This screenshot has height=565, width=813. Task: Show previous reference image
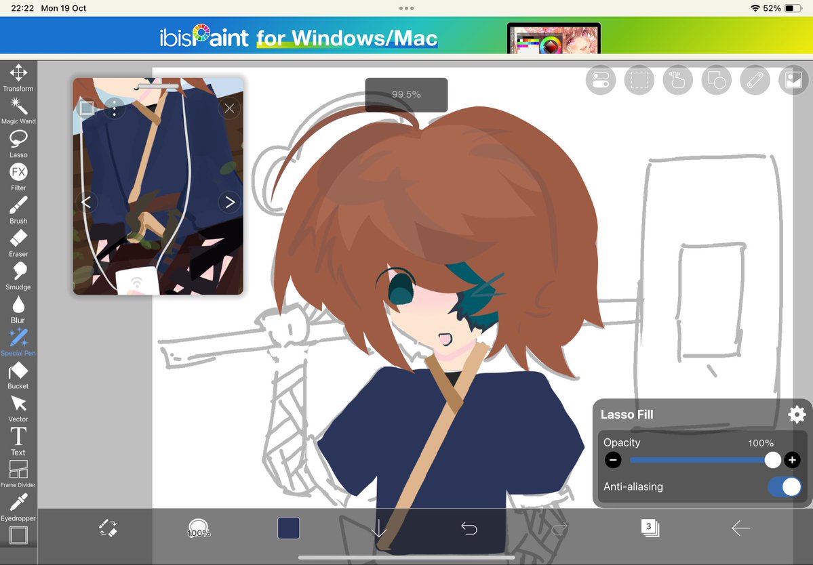pos(86,202)
